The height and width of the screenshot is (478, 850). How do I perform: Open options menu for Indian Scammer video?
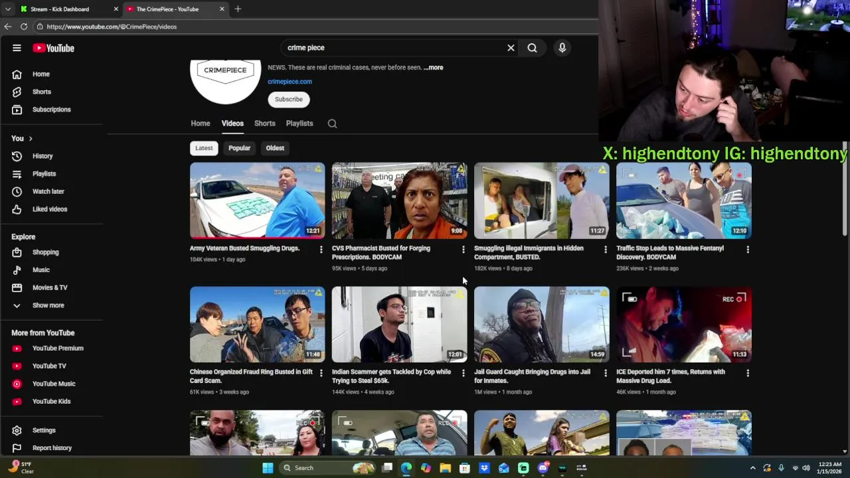click(464, 373)
